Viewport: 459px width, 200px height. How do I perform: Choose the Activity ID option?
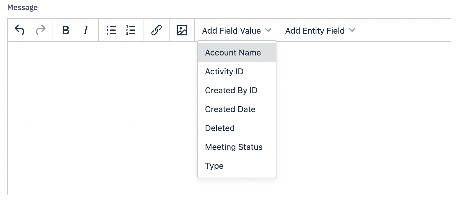pyautogui.click(x=224, y=72)
